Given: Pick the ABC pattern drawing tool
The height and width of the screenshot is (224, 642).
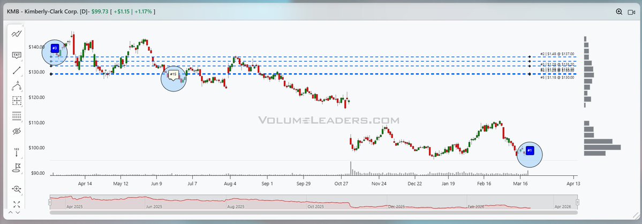Looking at the screenshot, I should [x=17, y=86].
